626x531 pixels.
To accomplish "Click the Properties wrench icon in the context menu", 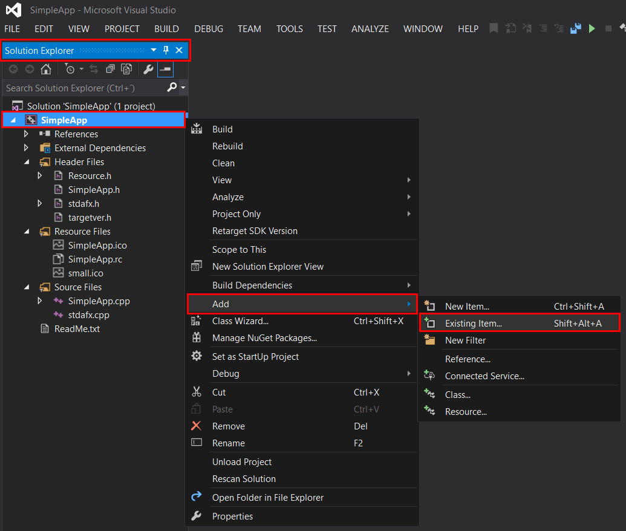I will (197, 515).
